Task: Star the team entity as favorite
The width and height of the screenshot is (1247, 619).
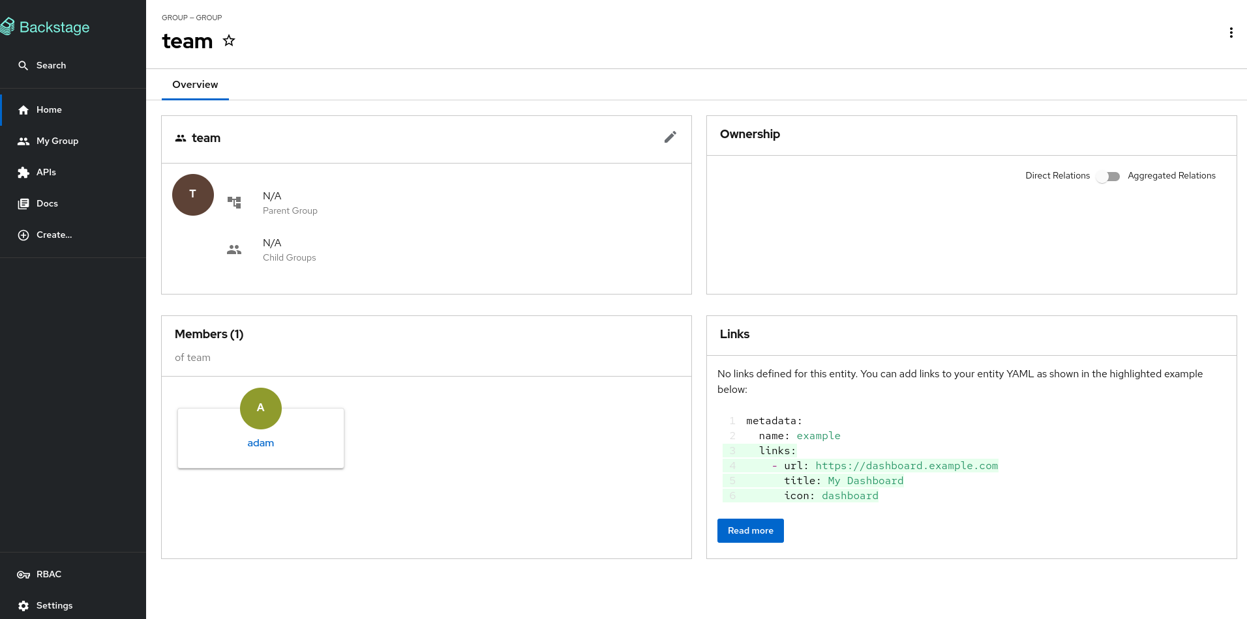Action: pyautogui.click(x=229, y=41)
